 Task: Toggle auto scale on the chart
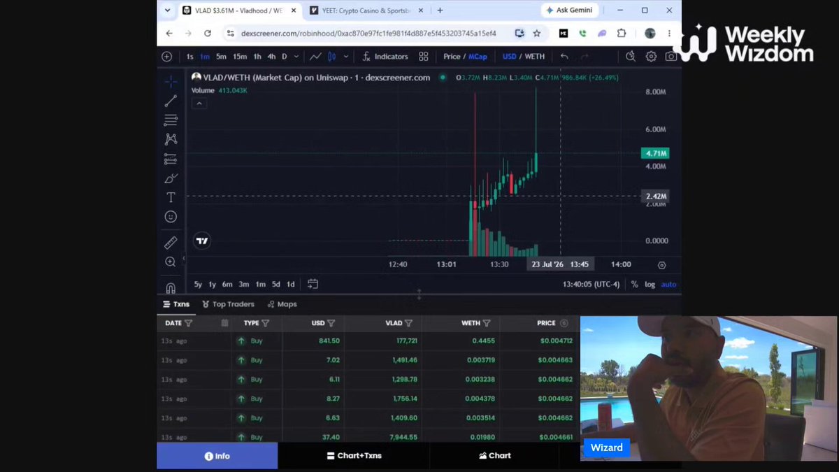(668, 285)
